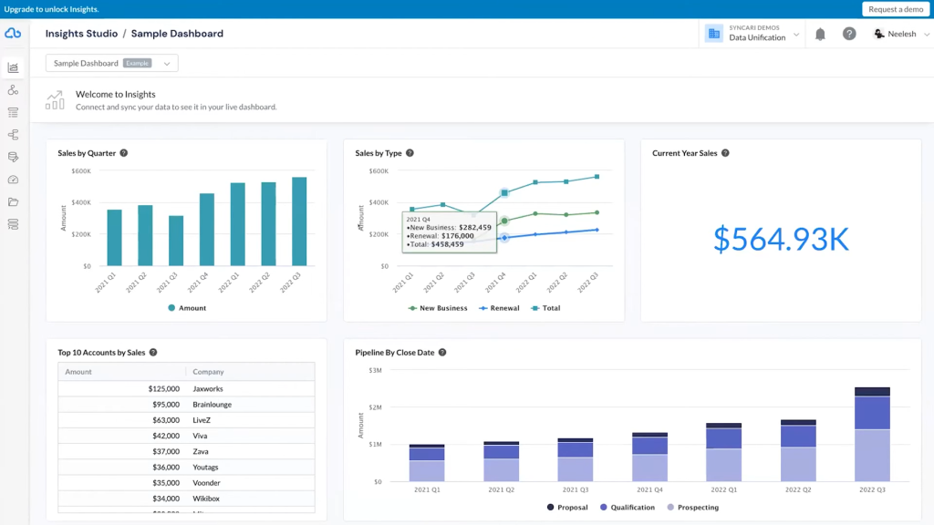
Task: Open the Sync Studio nodes icon
Action: [13, 89]
